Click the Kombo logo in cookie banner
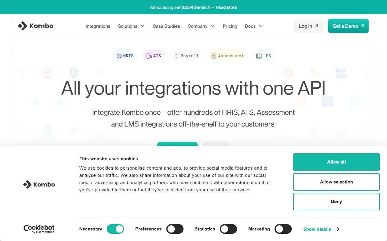 (39, 184)
